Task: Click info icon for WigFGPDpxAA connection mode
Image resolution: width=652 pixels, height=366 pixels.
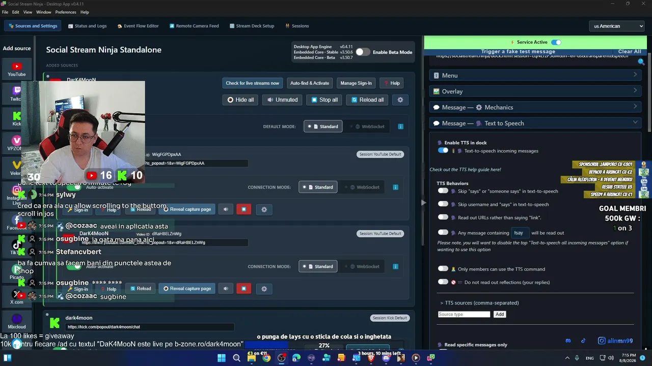Action: click(x=395, y=187)
